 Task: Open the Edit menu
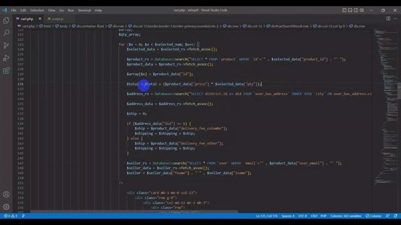pos(23,10)
